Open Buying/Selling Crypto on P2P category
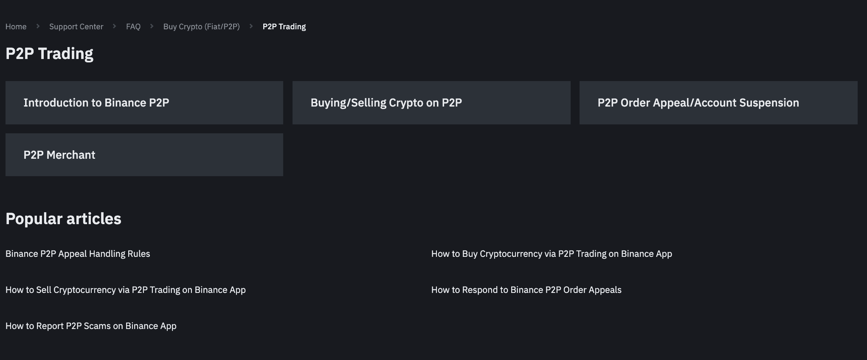Screen dimensions: 867x360 pos(431,103)
